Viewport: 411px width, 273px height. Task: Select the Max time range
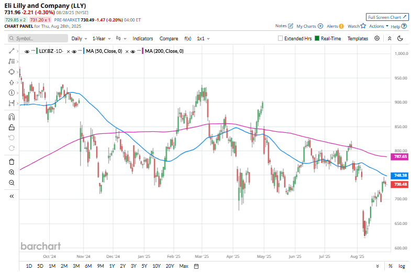point(184,266)
